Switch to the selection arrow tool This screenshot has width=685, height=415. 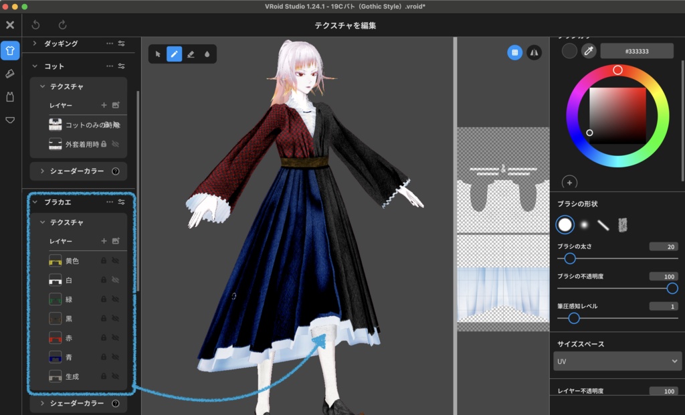[x=159, y=54]
